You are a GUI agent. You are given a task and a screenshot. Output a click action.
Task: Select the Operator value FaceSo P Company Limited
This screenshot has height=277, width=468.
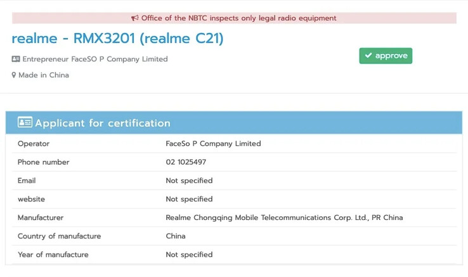tap(214, 144)
